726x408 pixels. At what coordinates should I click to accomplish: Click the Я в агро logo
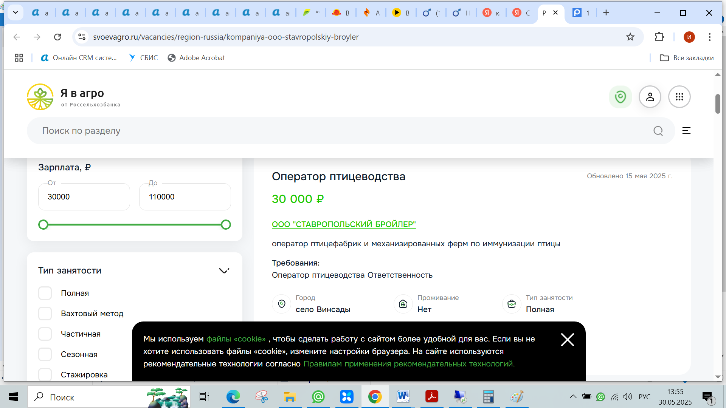click(x=74, y=97)
